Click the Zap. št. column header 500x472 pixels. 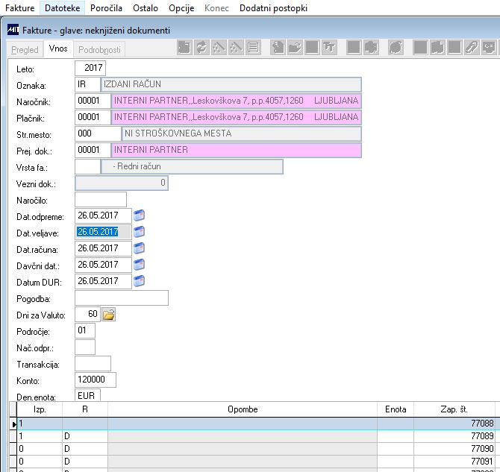tap(454, 409)
